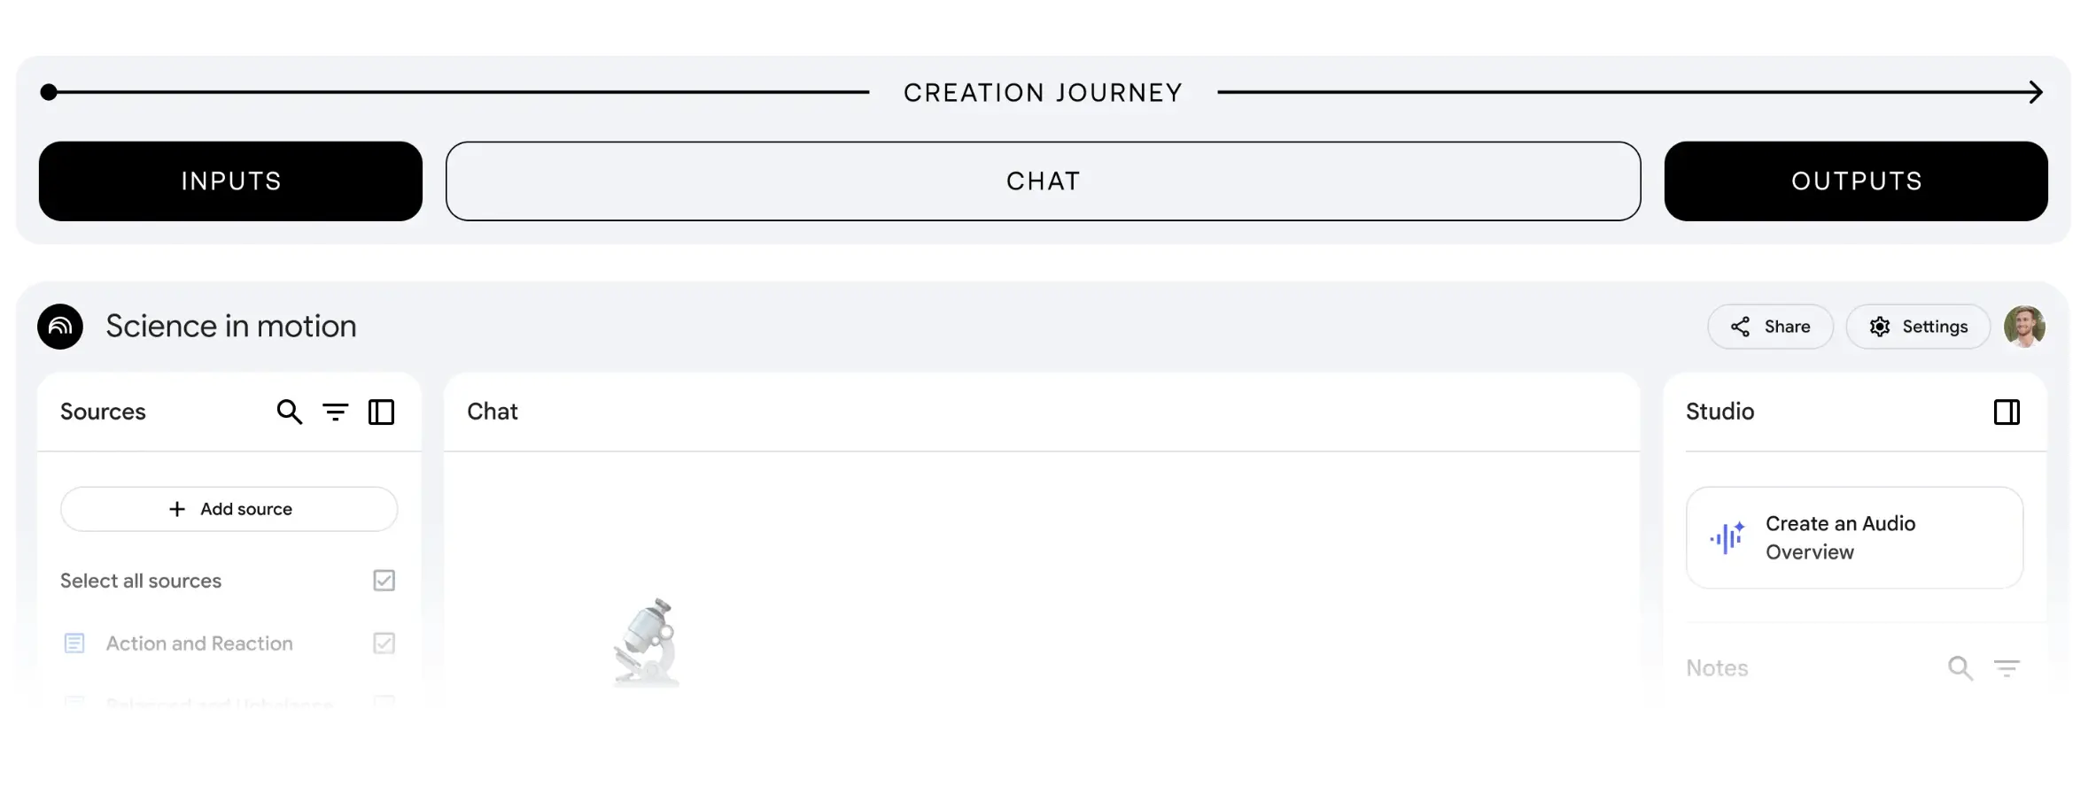Toggle the Select all sources checkbox
Image resolution: width=2096 pixels, height=809 pixels.
tap(384, 581)
